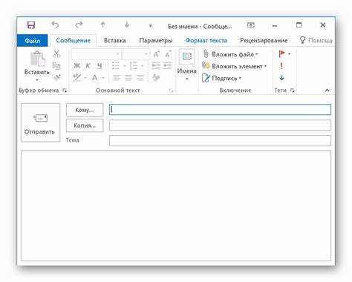Open the Имена address book menu

(186, 65)
